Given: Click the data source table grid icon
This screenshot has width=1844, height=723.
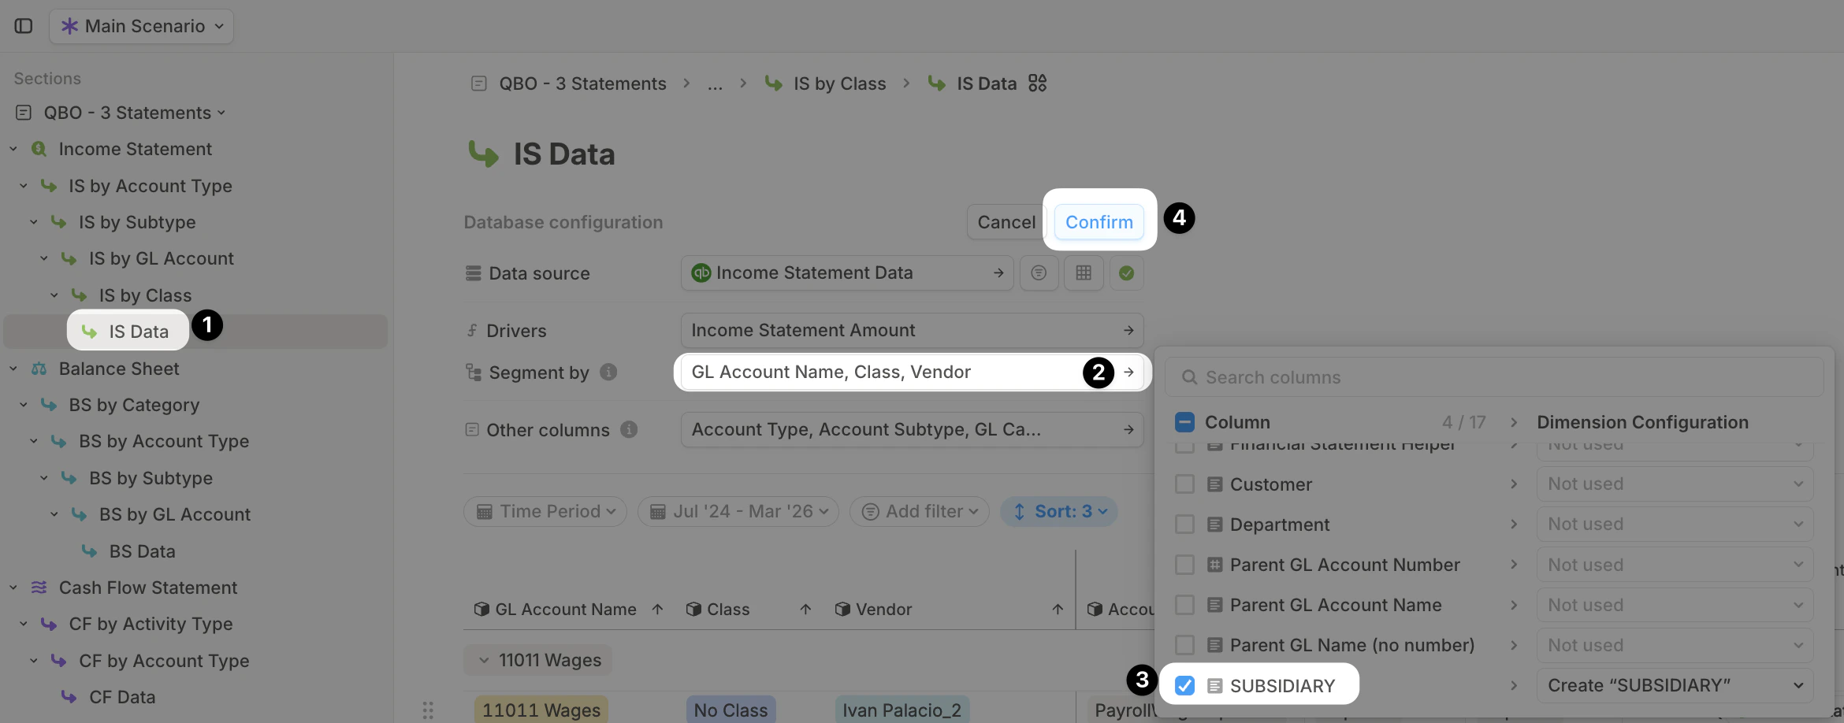Looking at the screenshot, I should [x=1084, y=273].
